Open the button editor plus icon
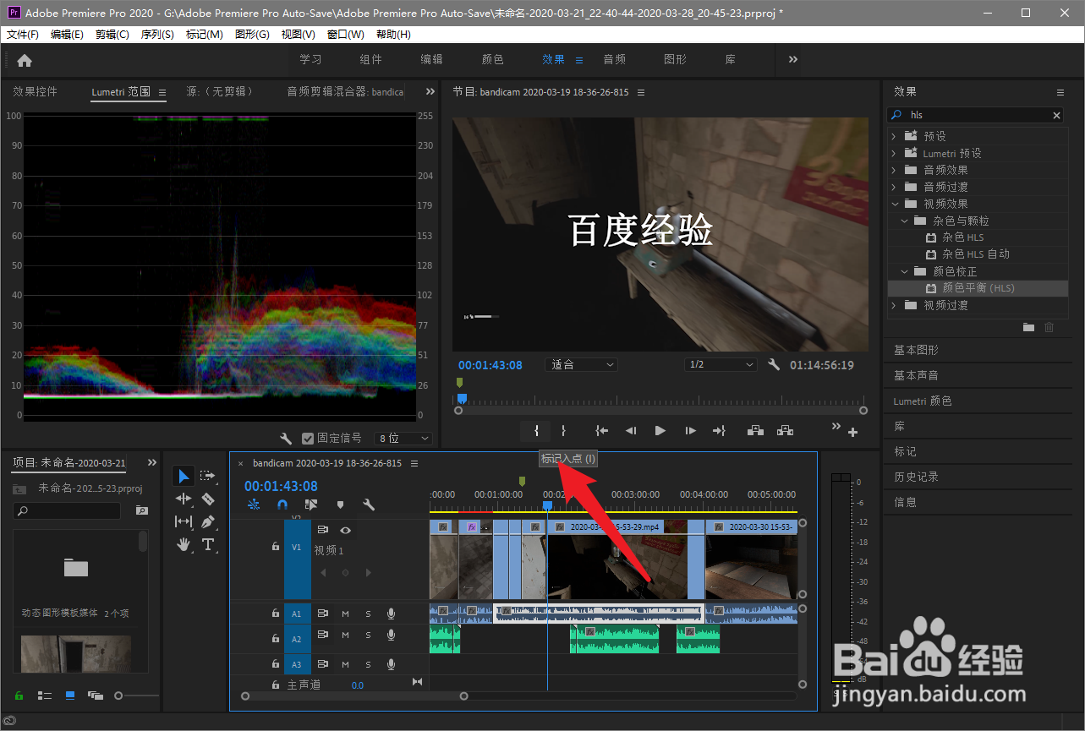The height and width of the screenshot is (731, 1085). pyautogui.click(x=852, y=433)
